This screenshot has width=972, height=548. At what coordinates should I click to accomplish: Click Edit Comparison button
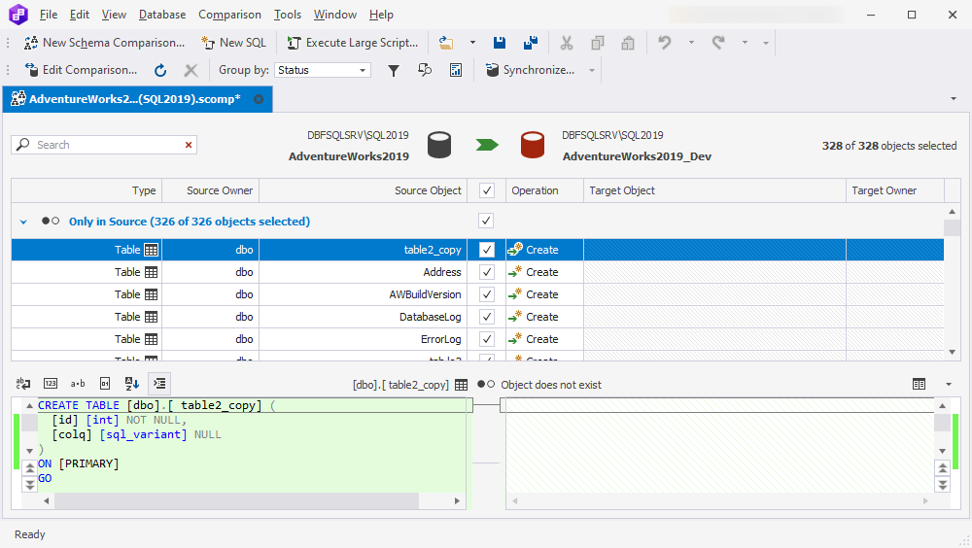(x=81, y=70)
